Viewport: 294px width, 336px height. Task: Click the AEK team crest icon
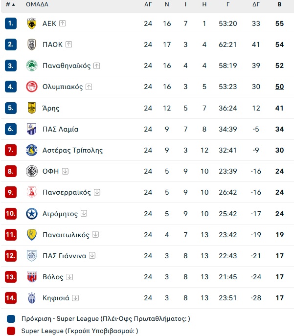click(32, 23)
